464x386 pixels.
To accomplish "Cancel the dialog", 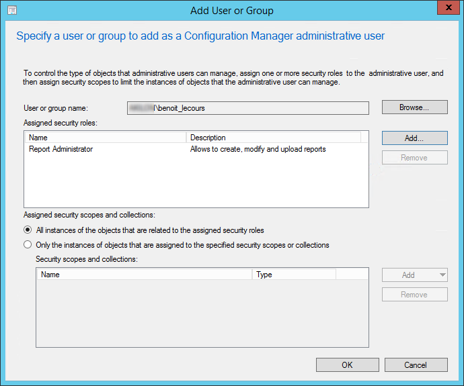I will click(416, 365).
